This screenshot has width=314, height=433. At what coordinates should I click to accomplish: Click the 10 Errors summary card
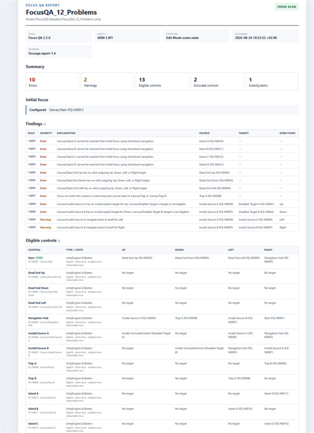[52, 82]
